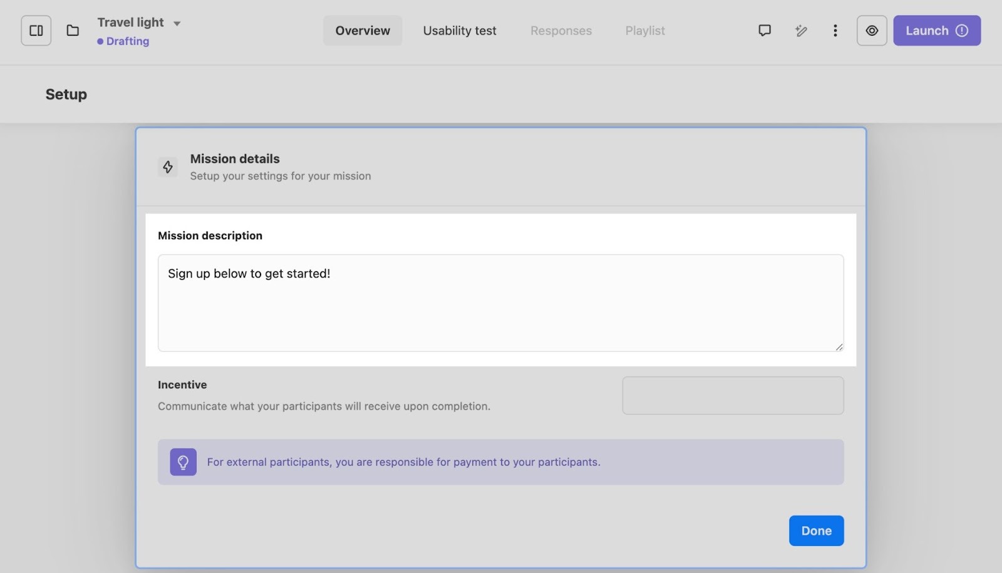Focus the Mission description text area
The width and height of the screenshot is (1002, 573).
click(x=500, y=302)
